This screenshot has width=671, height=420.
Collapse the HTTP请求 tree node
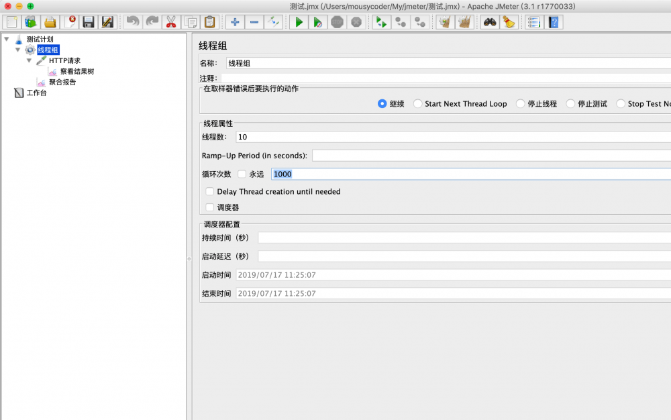pyautogui.click(x=29, y=60)
